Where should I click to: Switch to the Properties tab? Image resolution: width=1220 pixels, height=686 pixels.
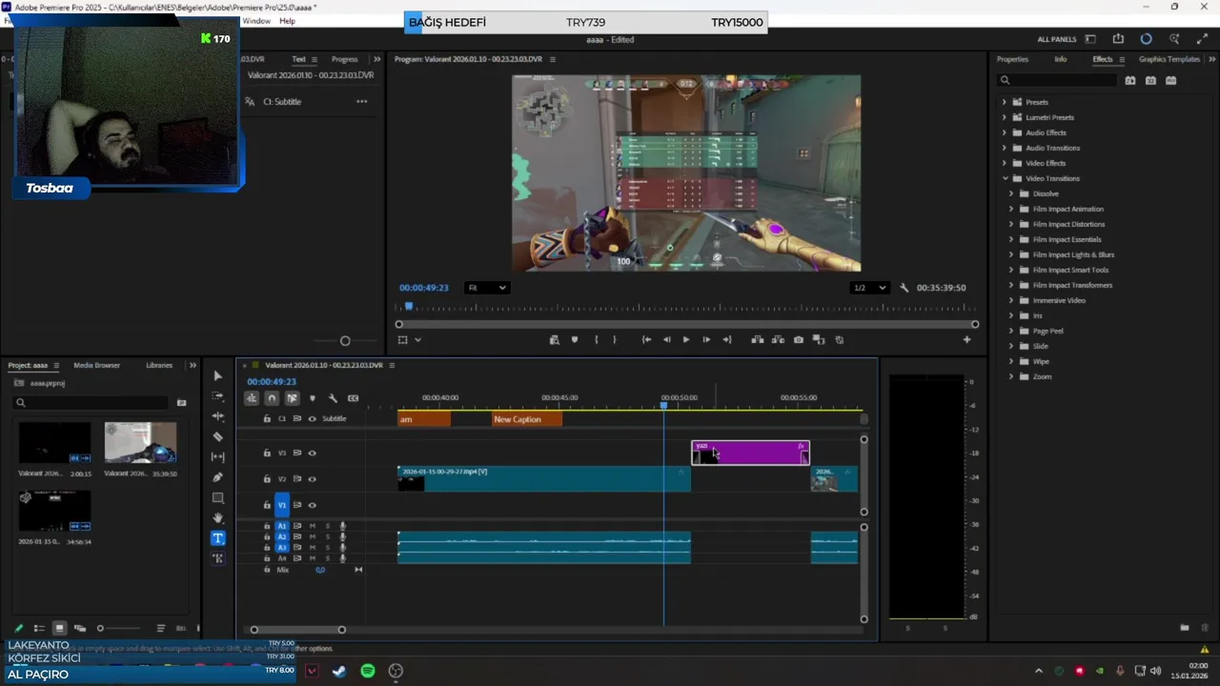pos(1012,59)
